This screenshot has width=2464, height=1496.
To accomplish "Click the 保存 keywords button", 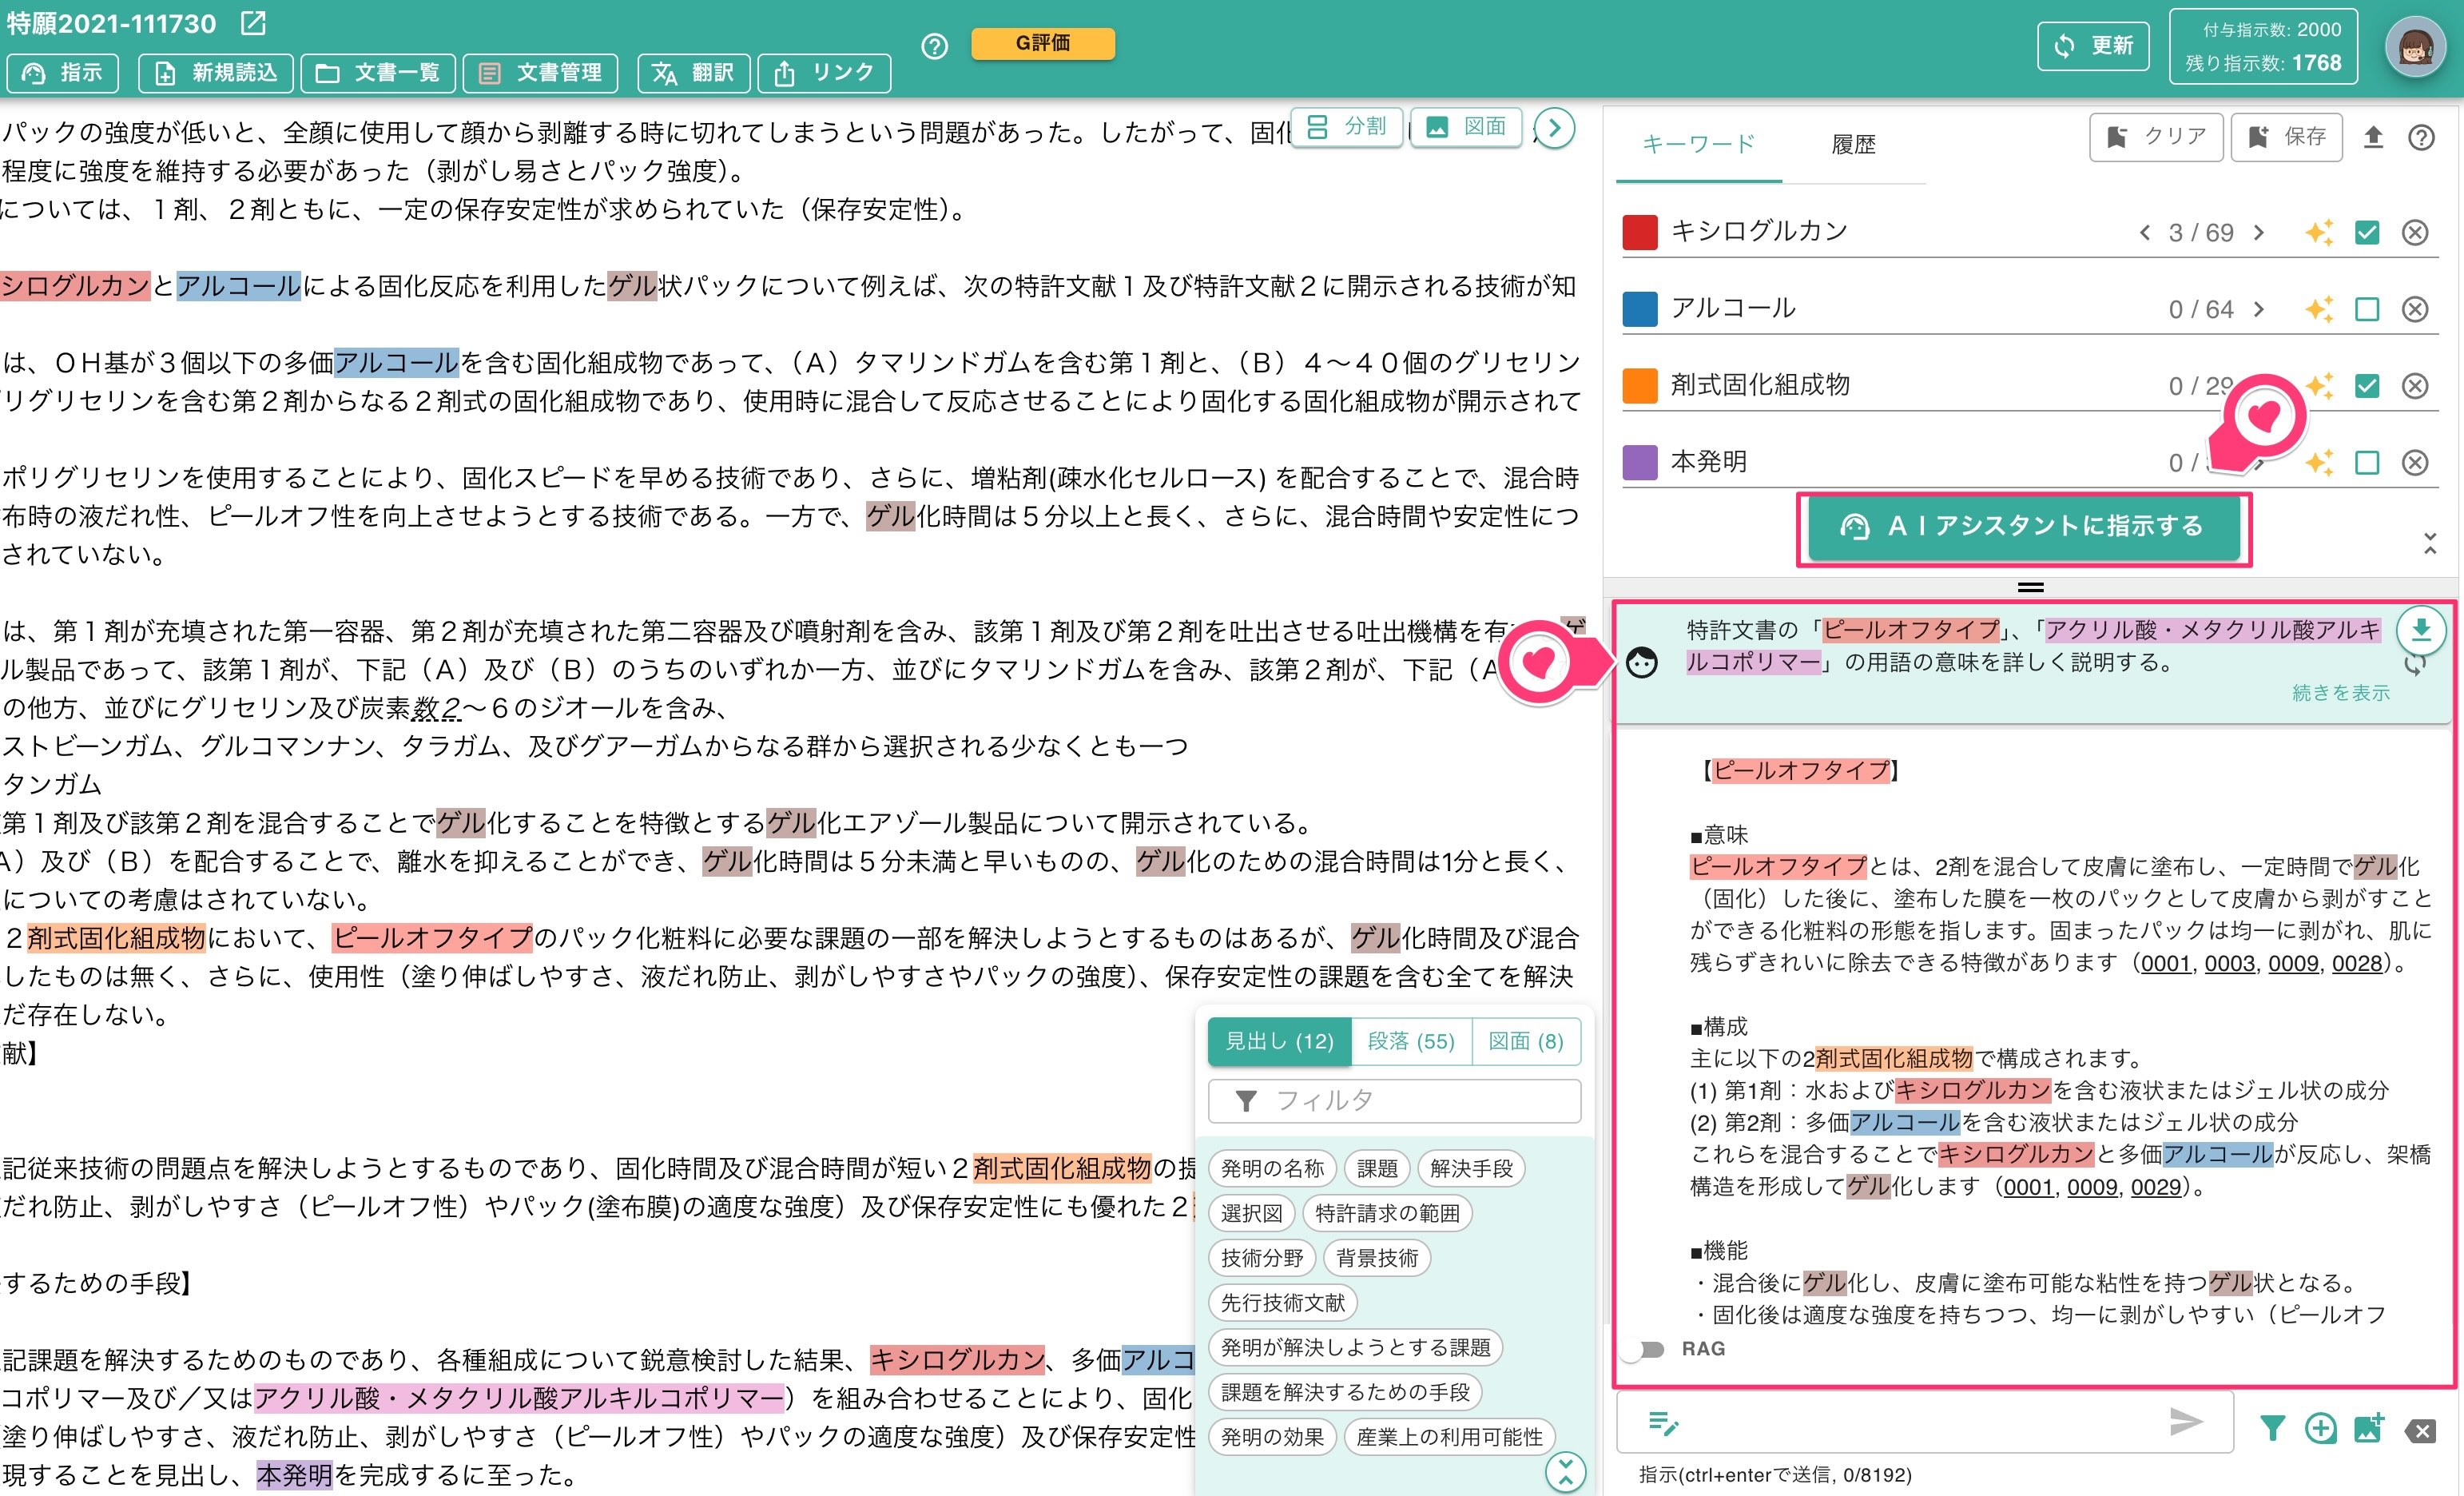I will tap(2287, 137).
